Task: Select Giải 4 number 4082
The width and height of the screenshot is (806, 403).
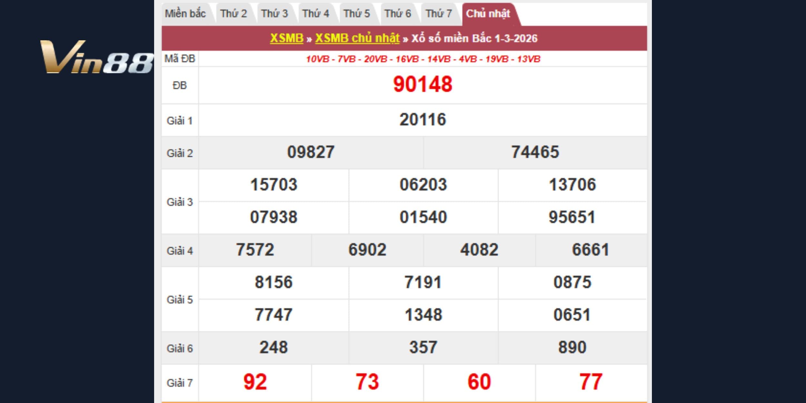Action: pyautogui.click(x=479, y=250)
